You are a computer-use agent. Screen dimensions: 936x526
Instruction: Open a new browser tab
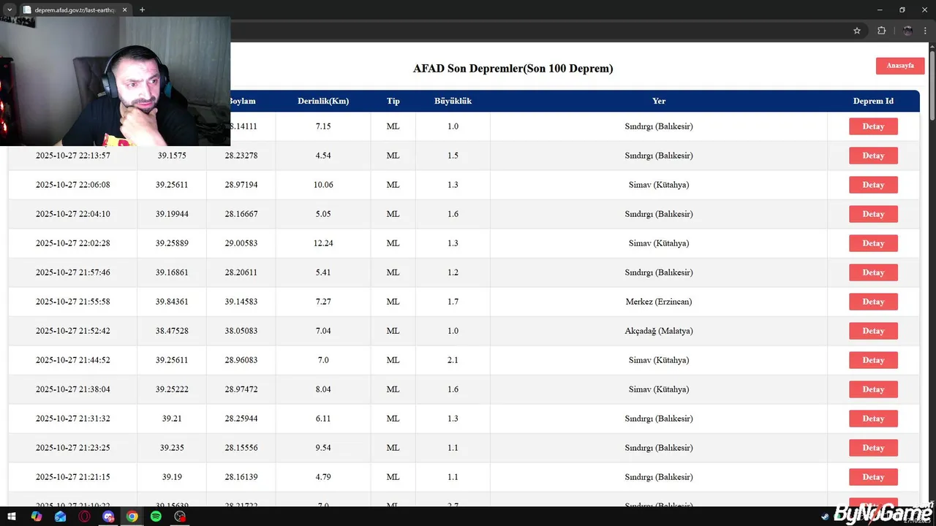pyautogui.click(x=142, y=10)
